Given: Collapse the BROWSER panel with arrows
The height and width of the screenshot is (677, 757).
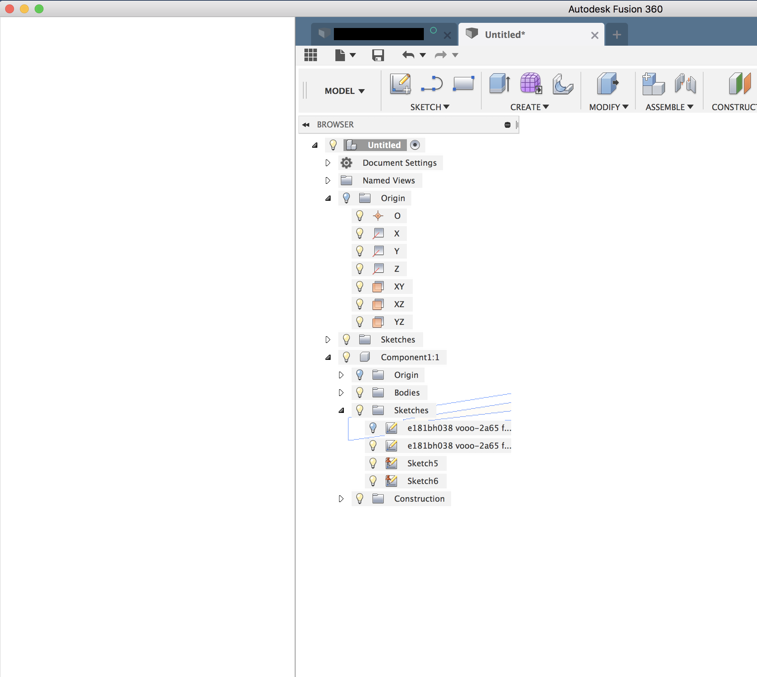Looking at the screenshot, I should tap(306, 124).
